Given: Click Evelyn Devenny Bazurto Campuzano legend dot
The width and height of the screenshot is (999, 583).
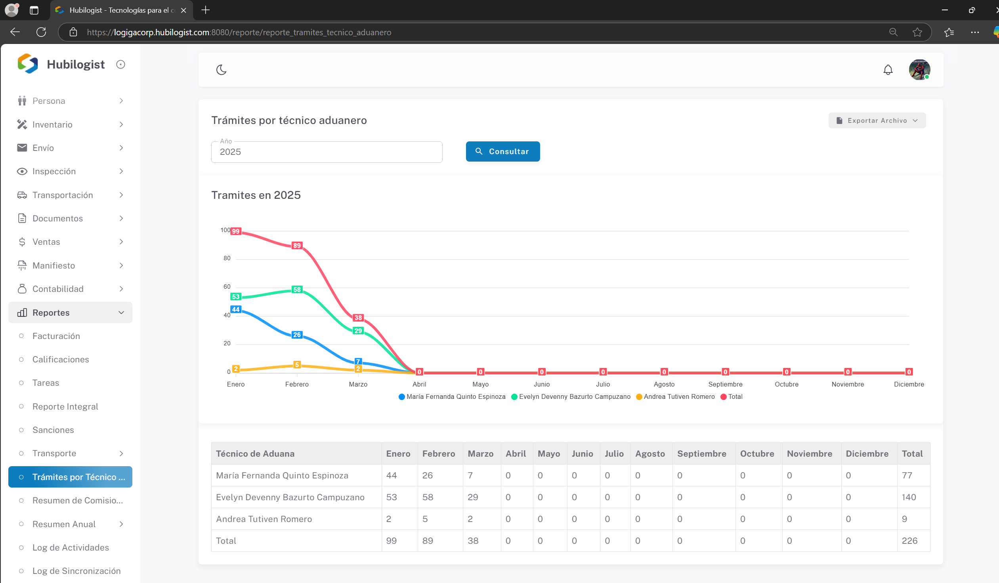Looking at the screenshot, I should coord(514,397).
